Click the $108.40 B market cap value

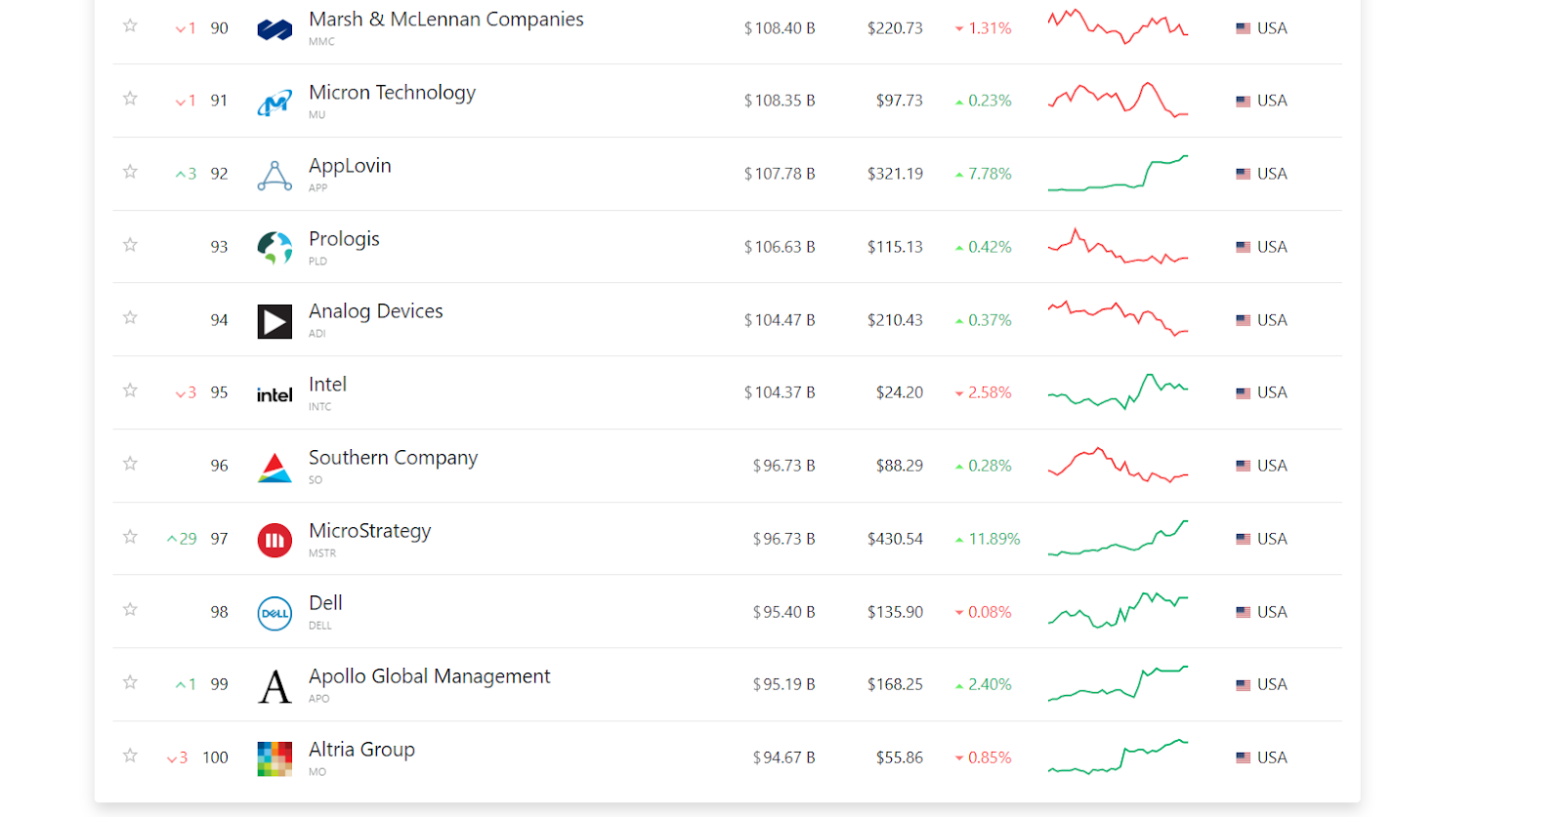[x=780, y=28]
